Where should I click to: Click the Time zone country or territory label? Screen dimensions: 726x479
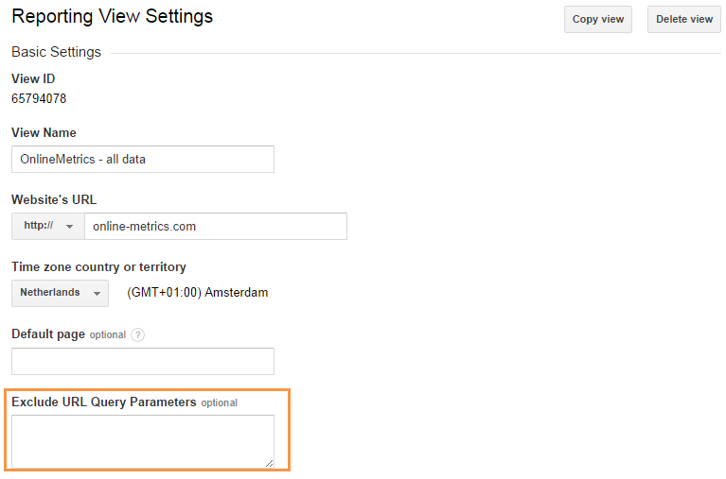pos(98,267)
